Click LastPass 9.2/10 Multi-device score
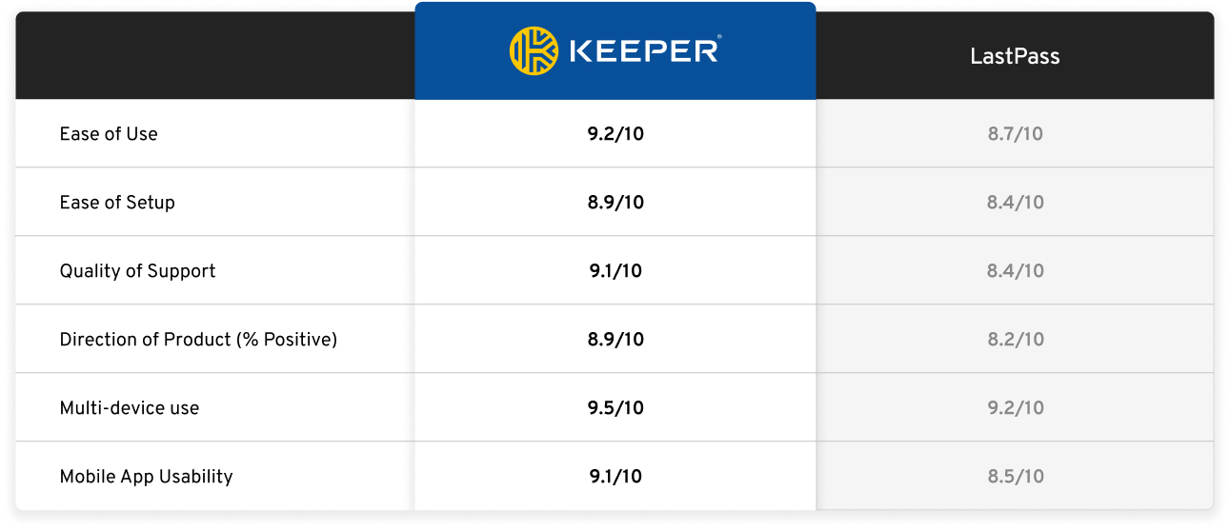1230x530 pixels. point(1015,408)
